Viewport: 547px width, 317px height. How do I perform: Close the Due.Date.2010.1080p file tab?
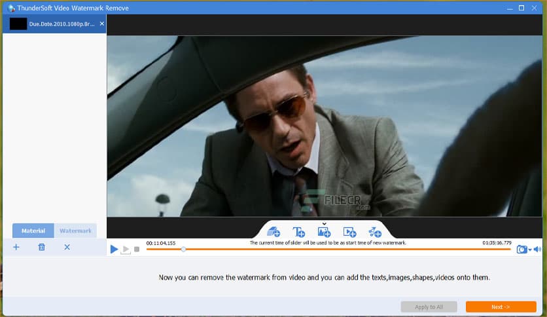point(102,24)
